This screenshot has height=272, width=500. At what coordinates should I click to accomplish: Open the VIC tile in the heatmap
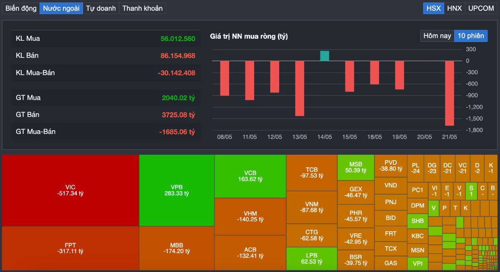click(x=70, y=190)
